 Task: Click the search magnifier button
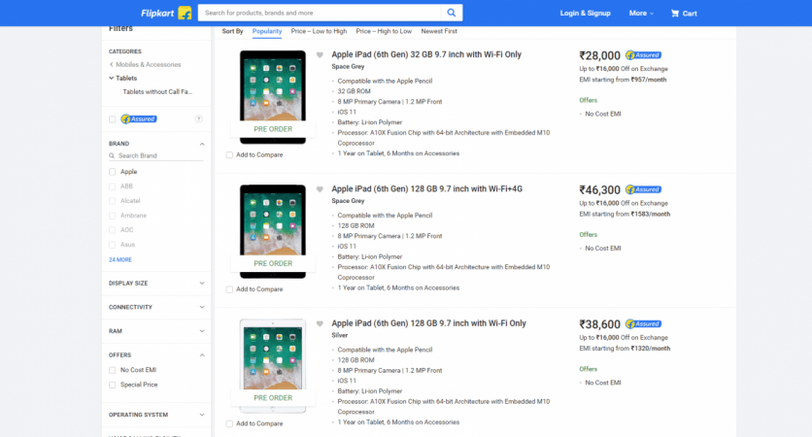tap(452, 13)
